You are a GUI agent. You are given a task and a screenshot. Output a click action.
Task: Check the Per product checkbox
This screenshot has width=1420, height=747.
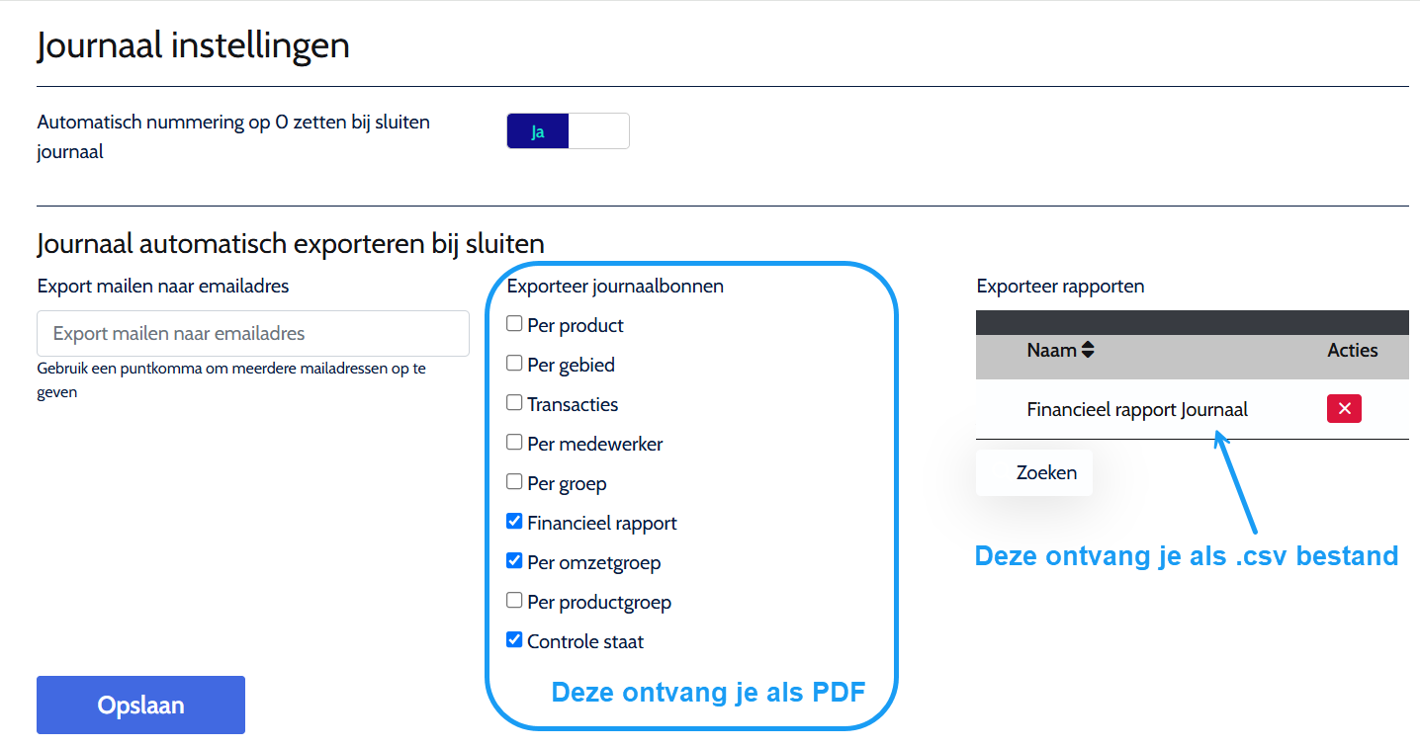[514, 324]
